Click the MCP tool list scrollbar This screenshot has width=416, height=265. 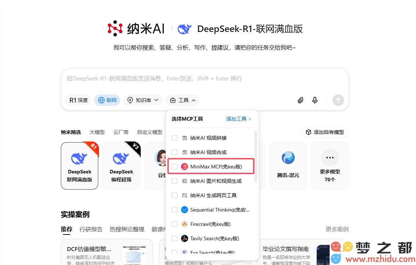coord(256,157)
